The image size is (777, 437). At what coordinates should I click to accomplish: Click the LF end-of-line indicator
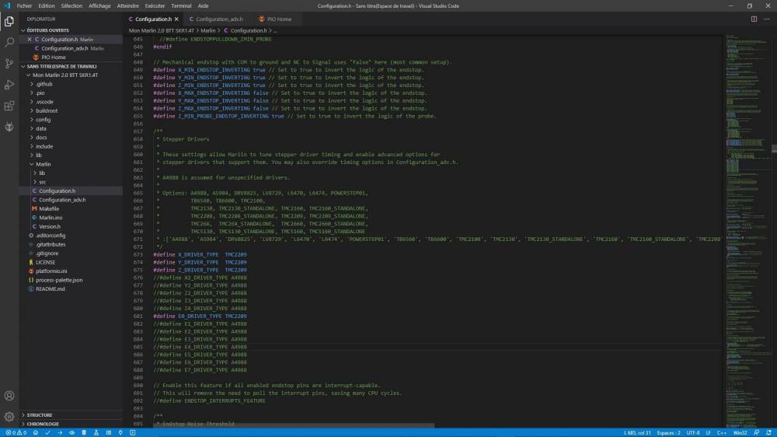click(708, 433)
